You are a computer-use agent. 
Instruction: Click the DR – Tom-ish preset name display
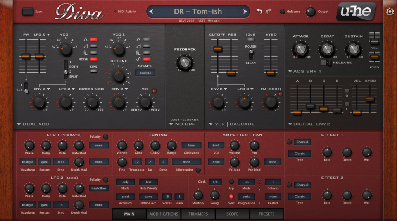tap(198, 12)
